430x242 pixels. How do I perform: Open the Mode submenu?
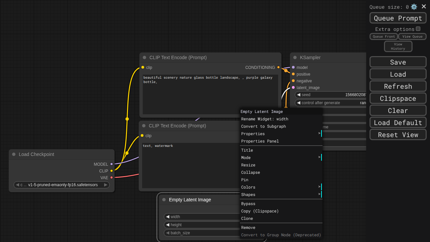coord(281,158)
